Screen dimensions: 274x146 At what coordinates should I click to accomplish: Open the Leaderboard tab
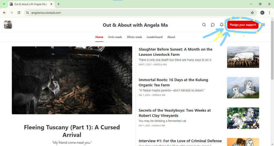(154, 37)
